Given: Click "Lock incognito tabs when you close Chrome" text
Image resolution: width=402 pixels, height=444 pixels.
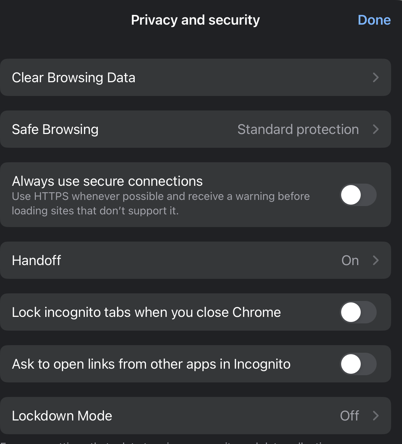Looking at the screenshot, I should coord(146,312).
